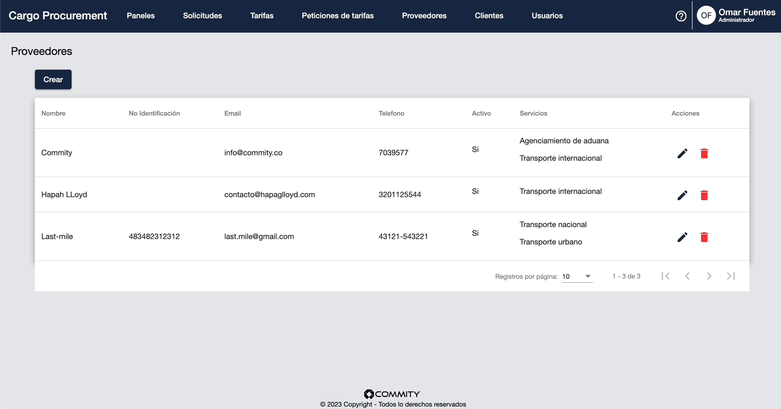Go to the previous page arrow

(687, 276)
